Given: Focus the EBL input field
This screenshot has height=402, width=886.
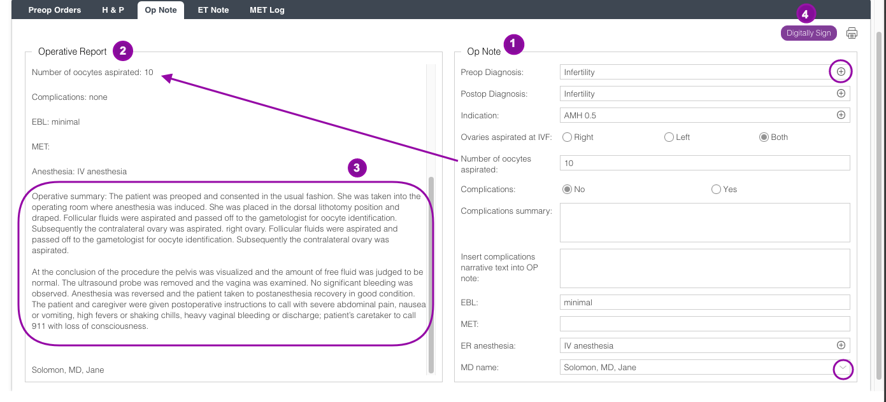Looking at the screenshot, I should tap(704, 302).
